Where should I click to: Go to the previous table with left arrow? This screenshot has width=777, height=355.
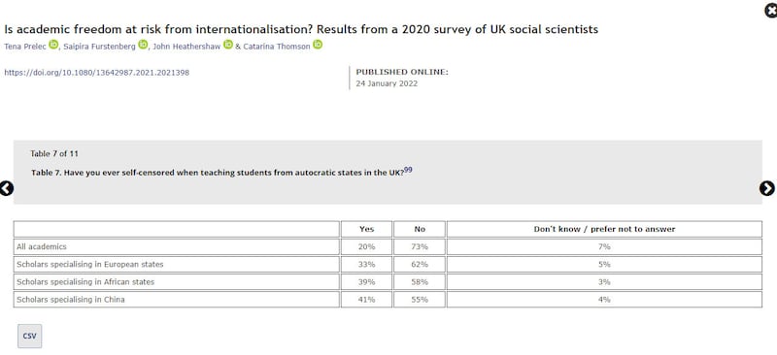[x=7, y=188]
